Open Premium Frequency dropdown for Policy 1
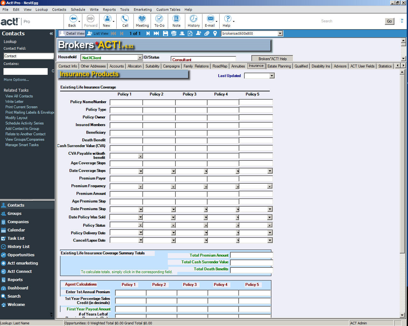 click(140, 187)
